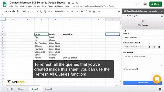The height and width of the screenshot is (92, 164).
Task: Print the spreadsheet
Action: [x=14, y=11]
